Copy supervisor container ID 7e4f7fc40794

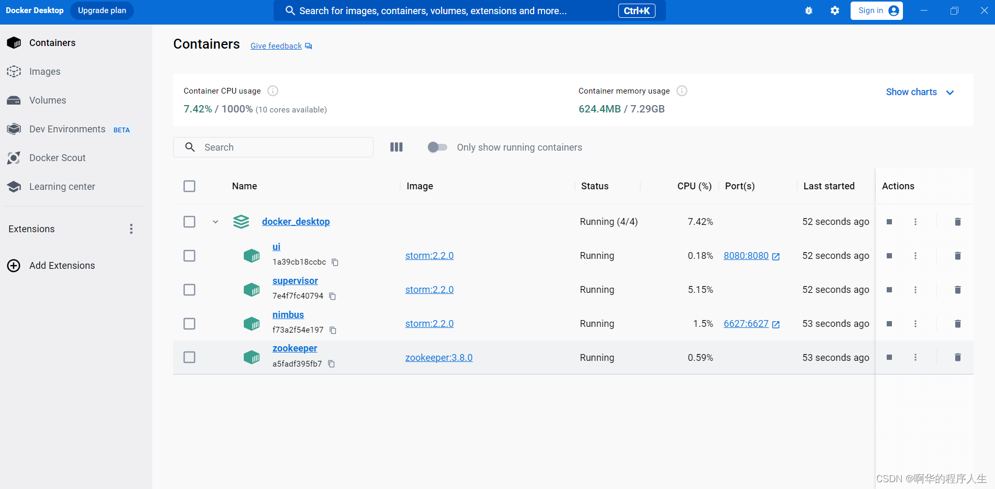pos(332,296)
